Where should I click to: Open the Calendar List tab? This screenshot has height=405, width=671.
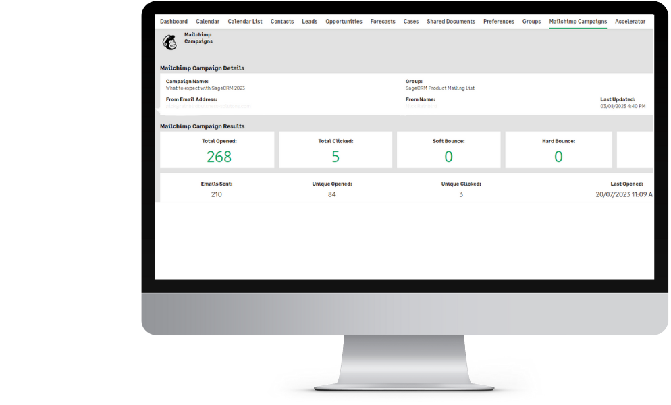tap(245, 22)
